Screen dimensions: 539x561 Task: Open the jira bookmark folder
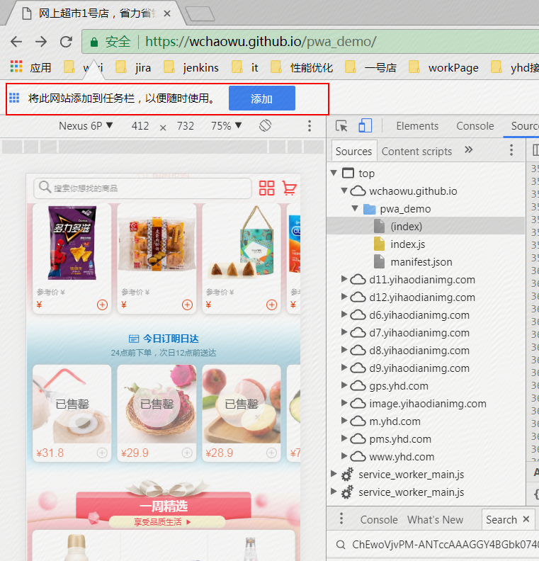click(x=134, y=67)
